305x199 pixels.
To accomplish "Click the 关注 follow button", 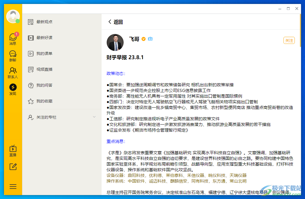I will point(289,40).
